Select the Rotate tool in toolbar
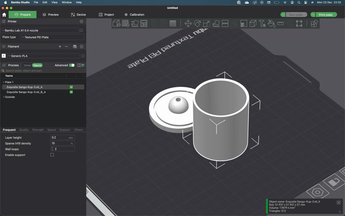 pyautogui.click(x=198, y=23)
